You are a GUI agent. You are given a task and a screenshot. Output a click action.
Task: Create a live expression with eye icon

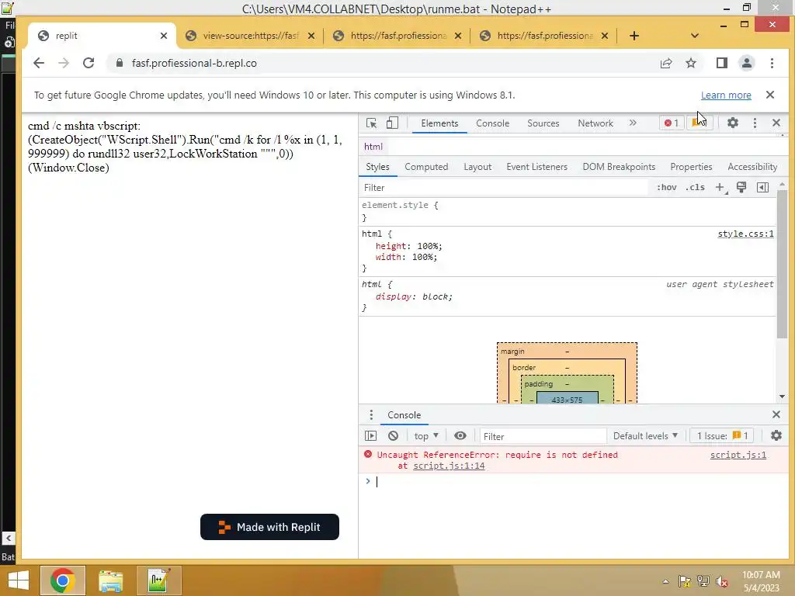click(460, 436)
